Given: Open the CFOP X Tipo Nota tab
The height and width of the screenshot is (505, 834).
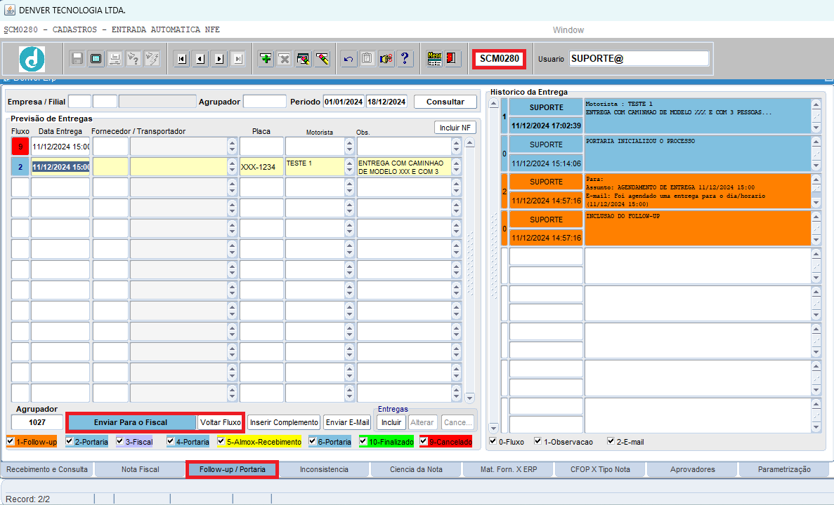Looking at the screenshot, I should pyautogui.click(x=600, y=469).
